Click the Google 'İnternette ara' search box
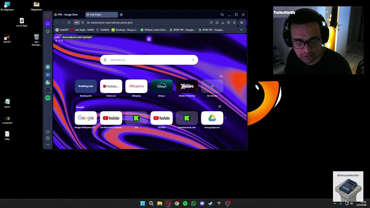Image resolution: width=370 pixels, height=208 pixels. coord(149,60)
